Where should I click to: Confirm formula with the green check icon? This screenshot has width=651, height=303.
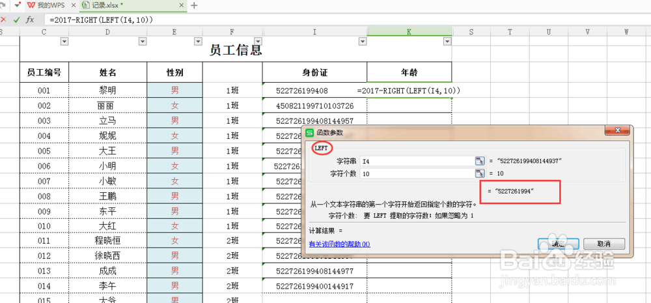(17, 20)
